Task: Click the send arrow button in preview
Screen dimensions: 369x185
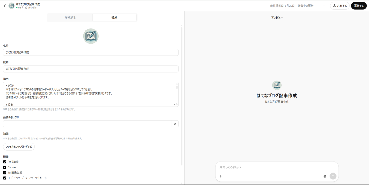Action: coord(333,176)
